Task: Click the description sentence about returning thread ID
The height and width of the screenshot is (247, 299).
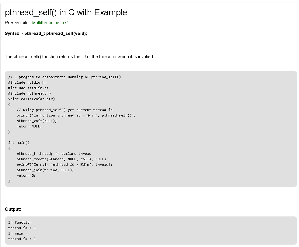Action: (x=79, y=57)
